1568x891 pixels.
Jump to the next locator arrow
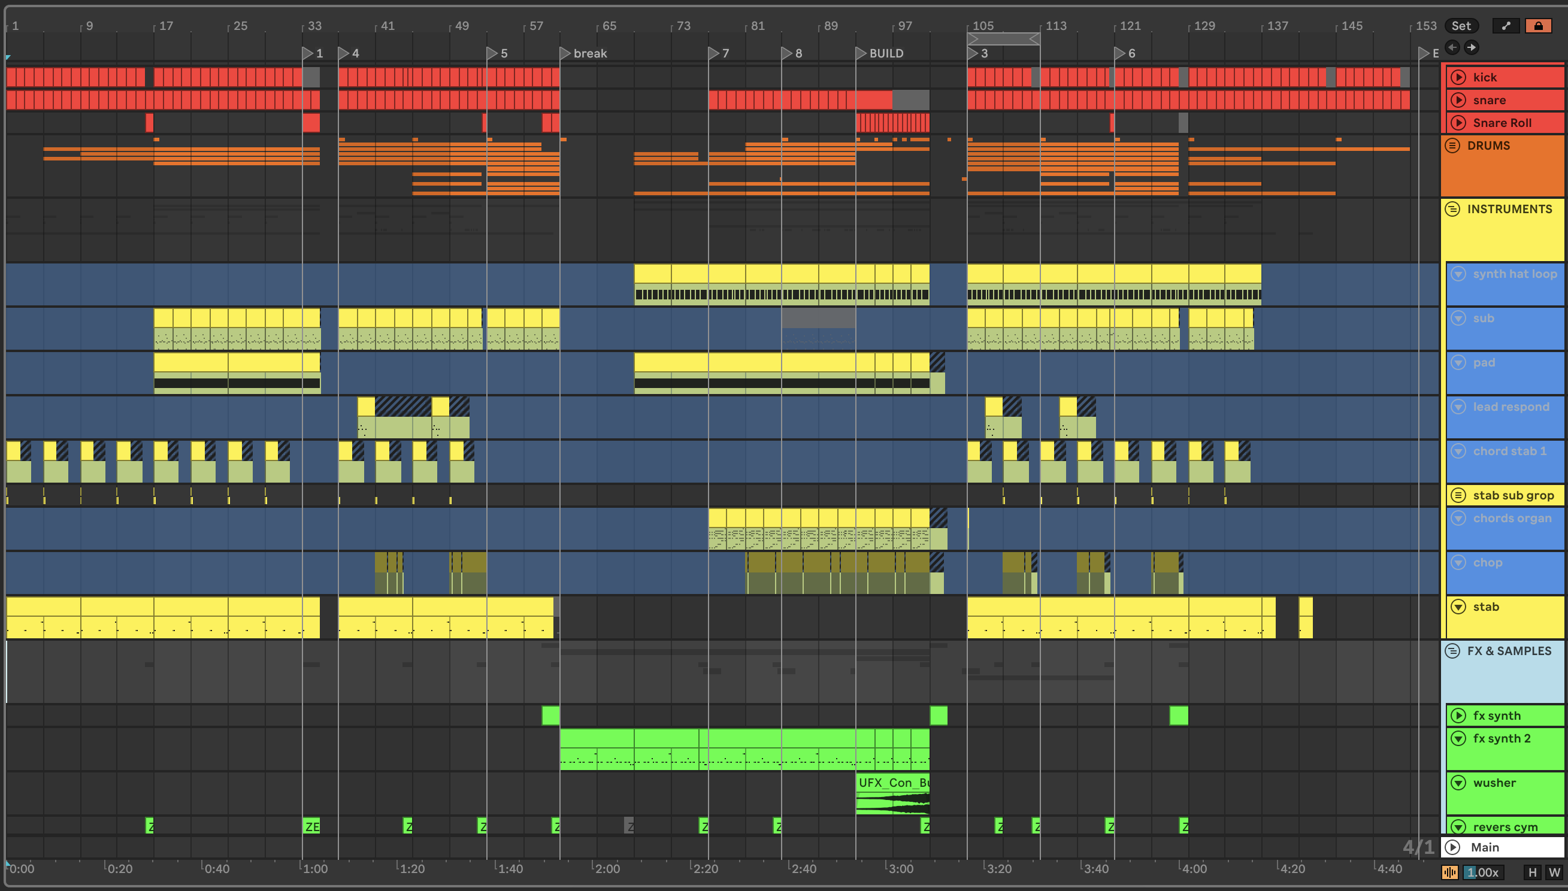1472,47
